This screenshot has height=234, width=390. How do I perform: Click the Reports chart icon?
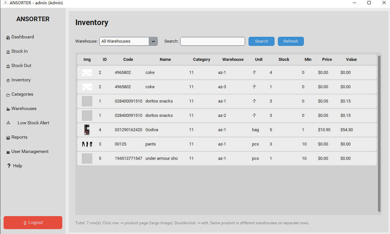(x=8, y=138)
